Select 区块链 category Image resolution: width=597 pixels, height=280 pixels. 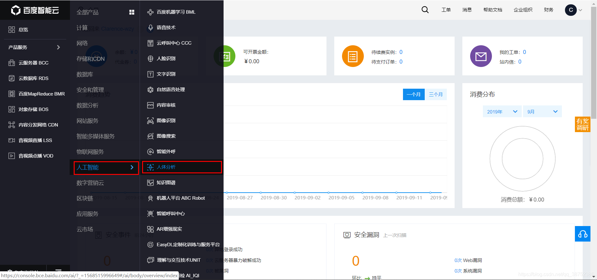[85, 198]
